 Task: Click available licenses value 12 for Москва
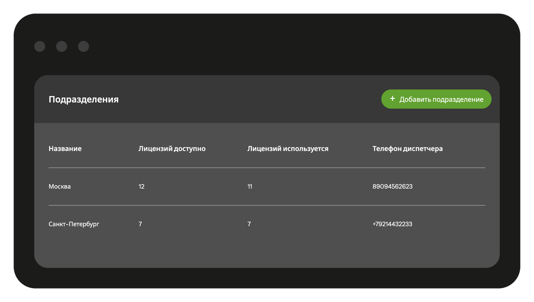141,187
